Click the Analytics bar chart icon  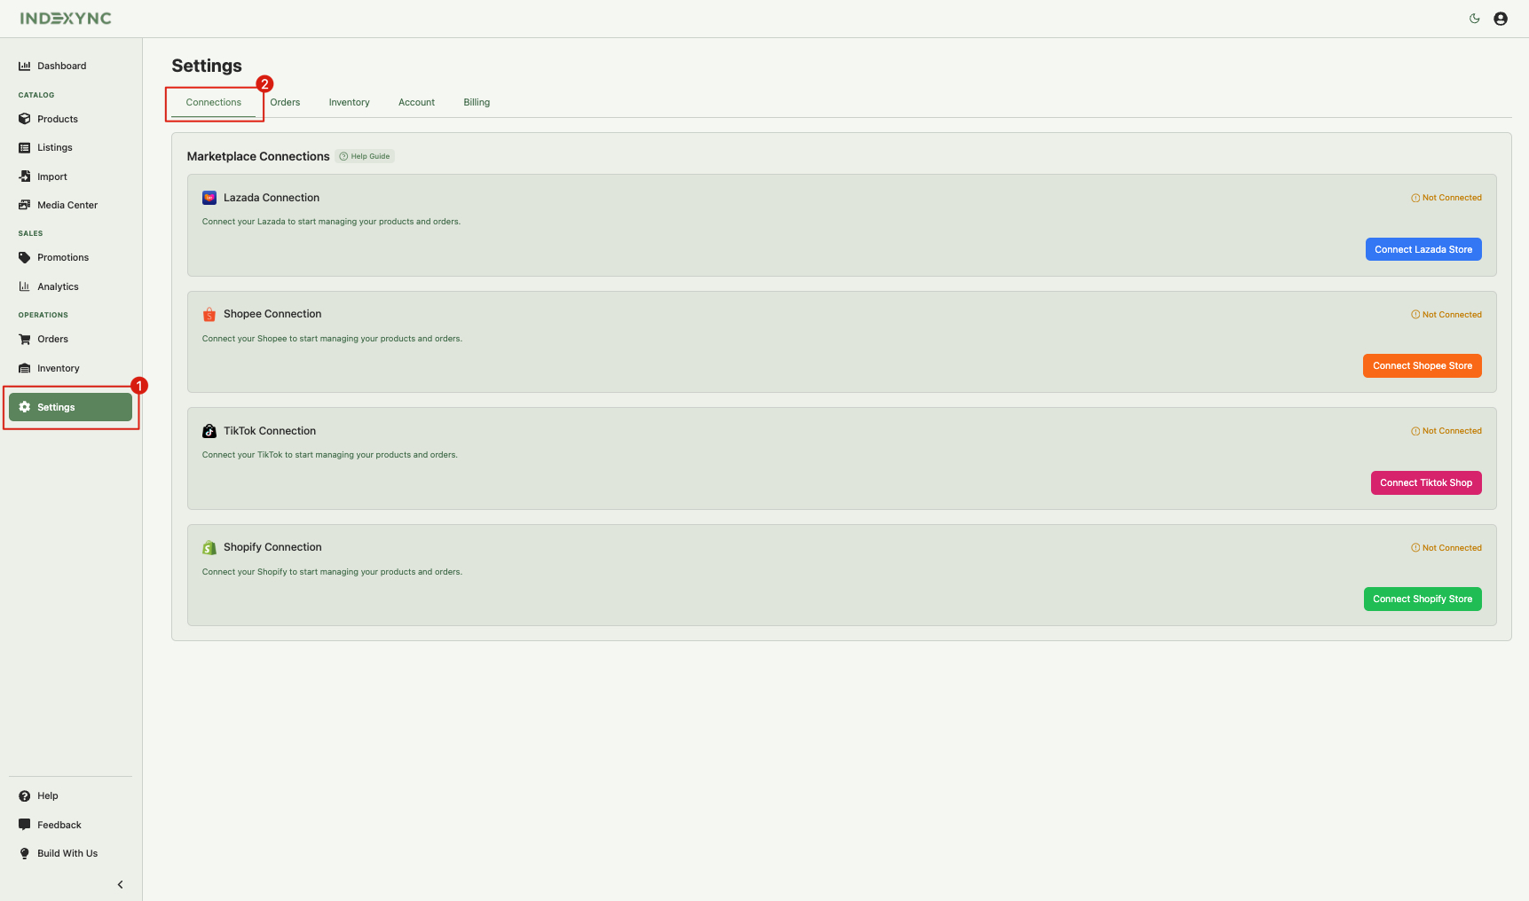click(x=25, y=286)
